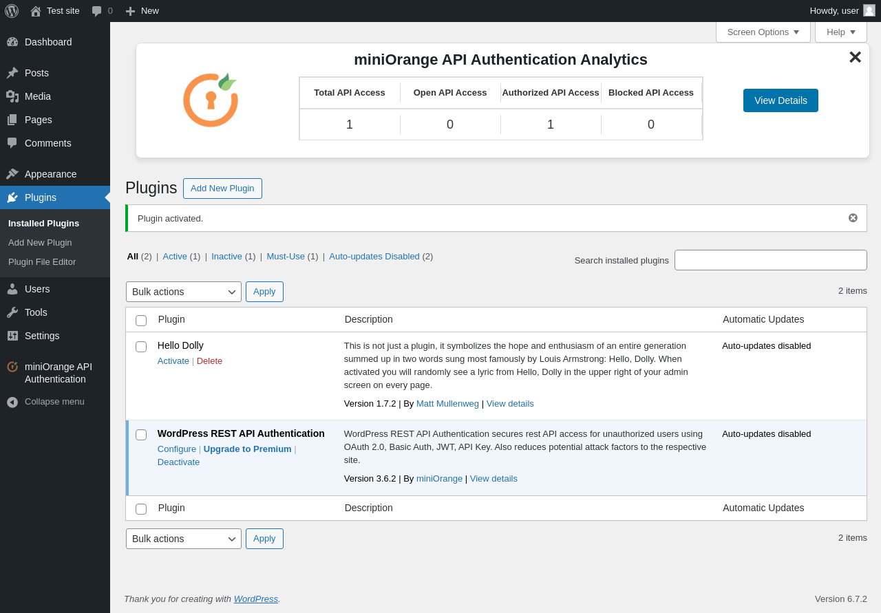This screenshot has width=881, height=613.
Task: Click the View Details analytics button
Action: pyautogui.click(x=781, y=100)
